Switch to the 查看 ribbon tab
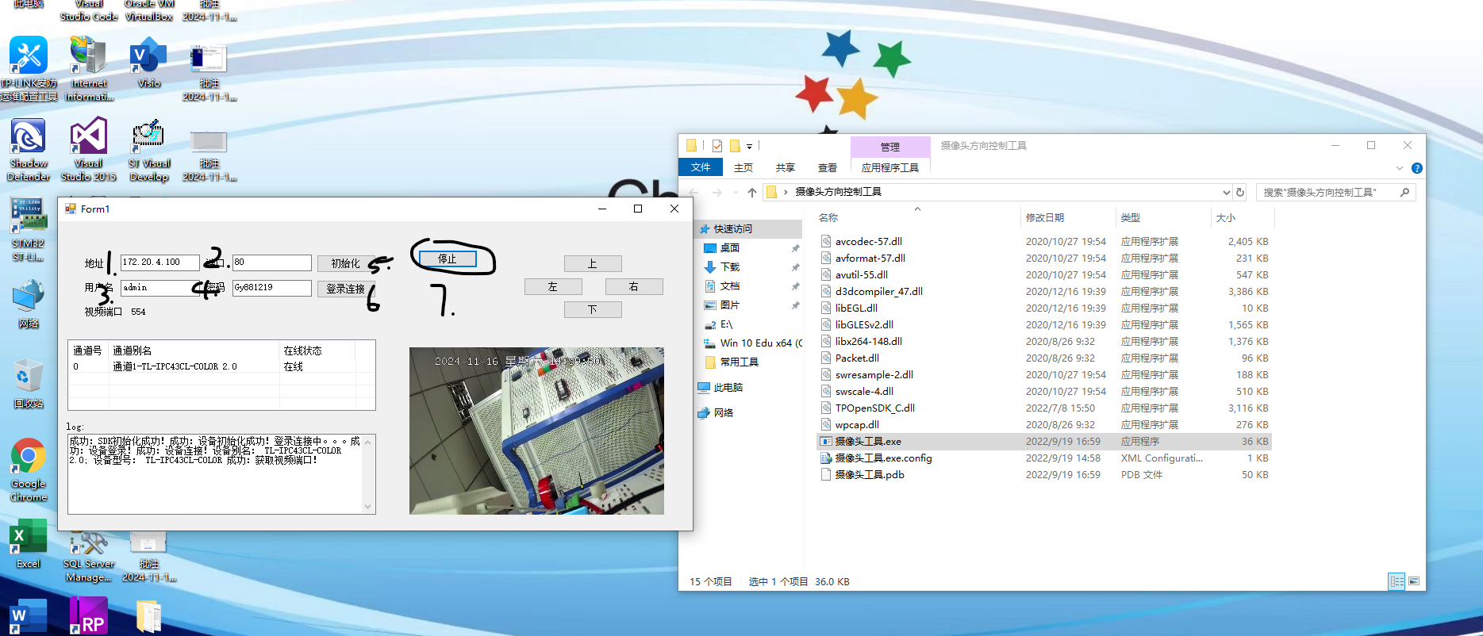The image size is (1483, 636). point(828,167)
